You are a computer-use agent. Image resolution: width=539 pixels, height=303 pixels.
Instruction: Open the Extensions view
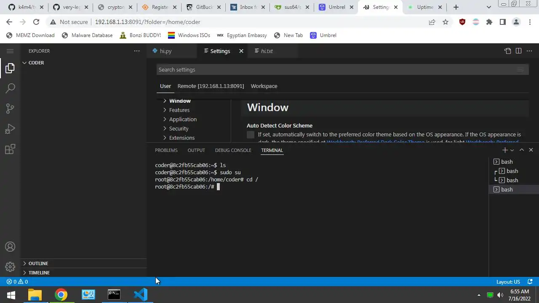pos(10,149)
